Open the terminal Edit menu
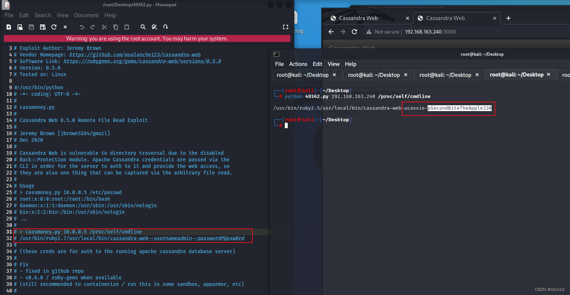 [x=318, y=64]
